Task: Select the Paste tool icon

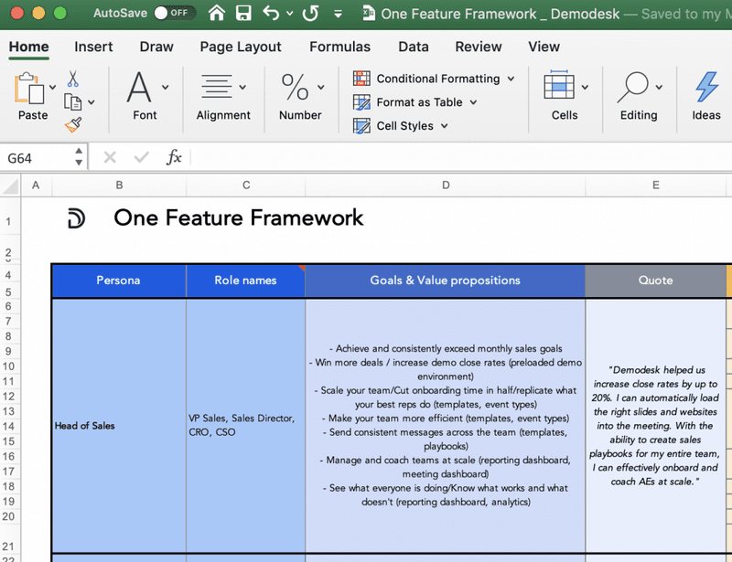Action: 30,89
